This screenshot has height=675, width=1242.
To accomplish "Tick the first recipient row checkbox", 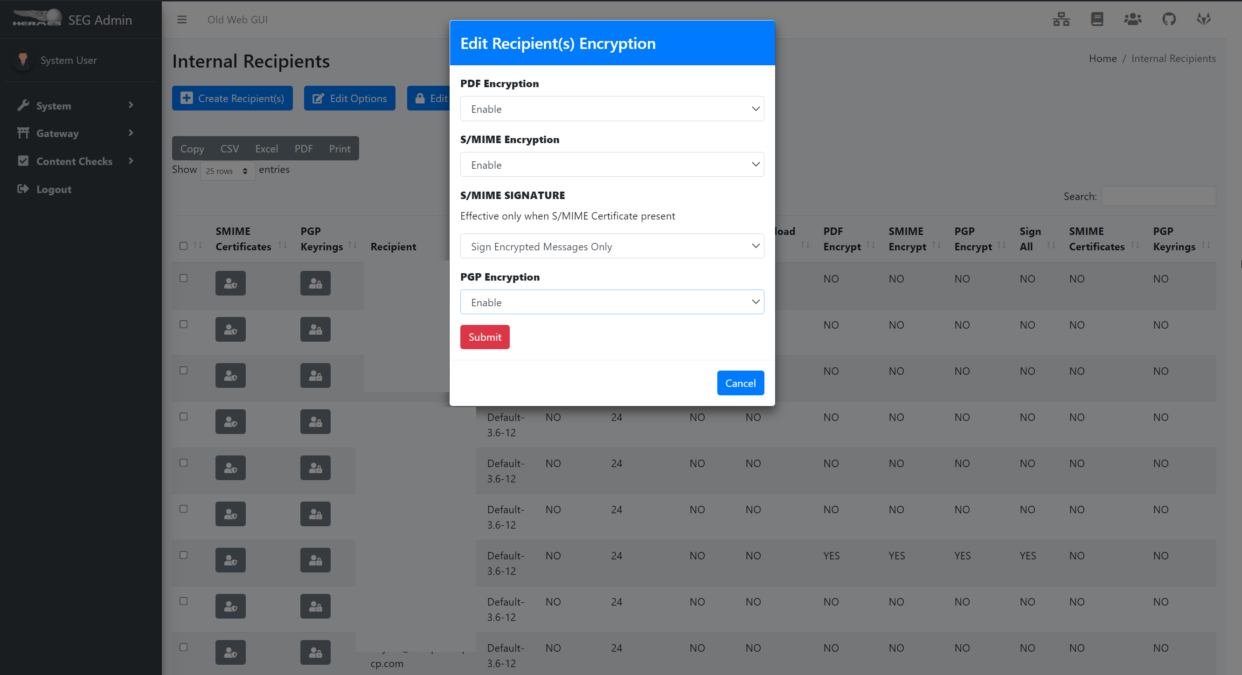I will tap(183, 278).
